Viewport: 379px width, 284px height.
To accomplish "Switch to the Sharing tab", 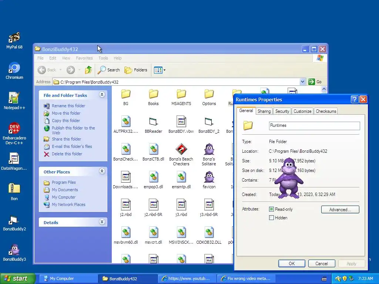I will (264, 111).
